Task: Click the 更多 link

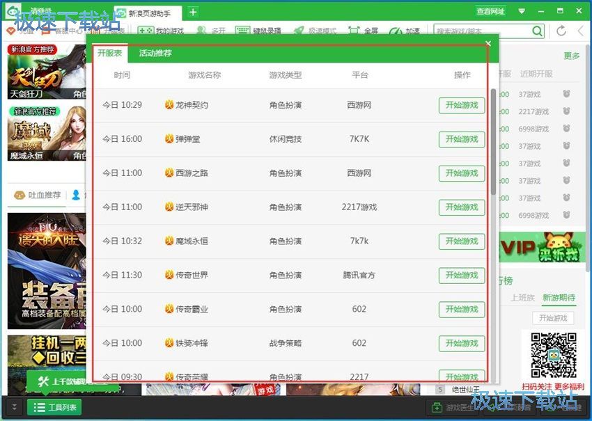Action: [571, 56]
